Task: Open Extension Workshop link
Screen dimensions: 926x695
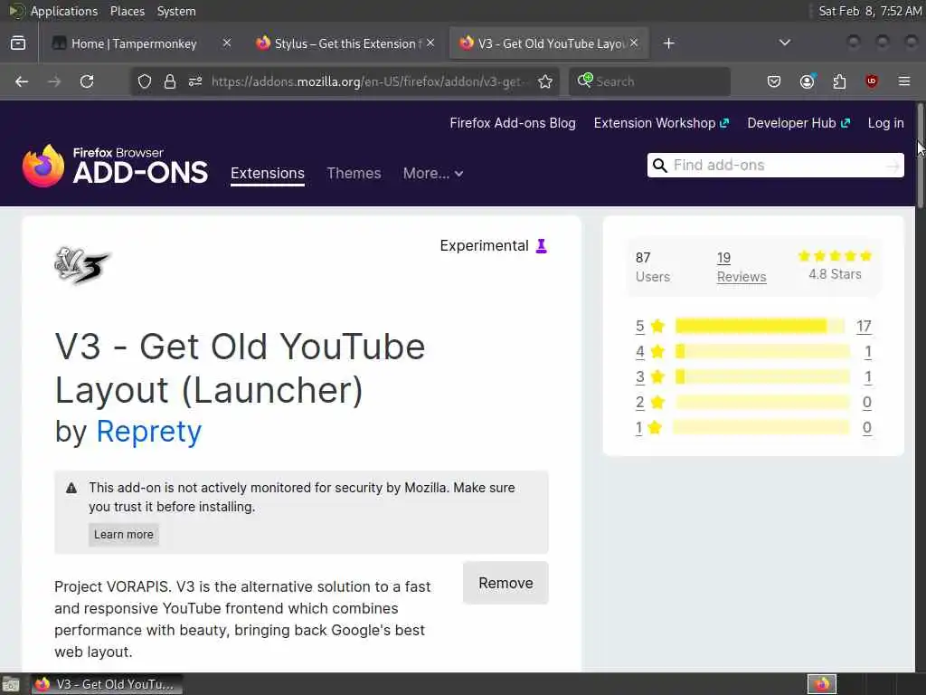Action: pyautogui.click(x=661, y=123)
